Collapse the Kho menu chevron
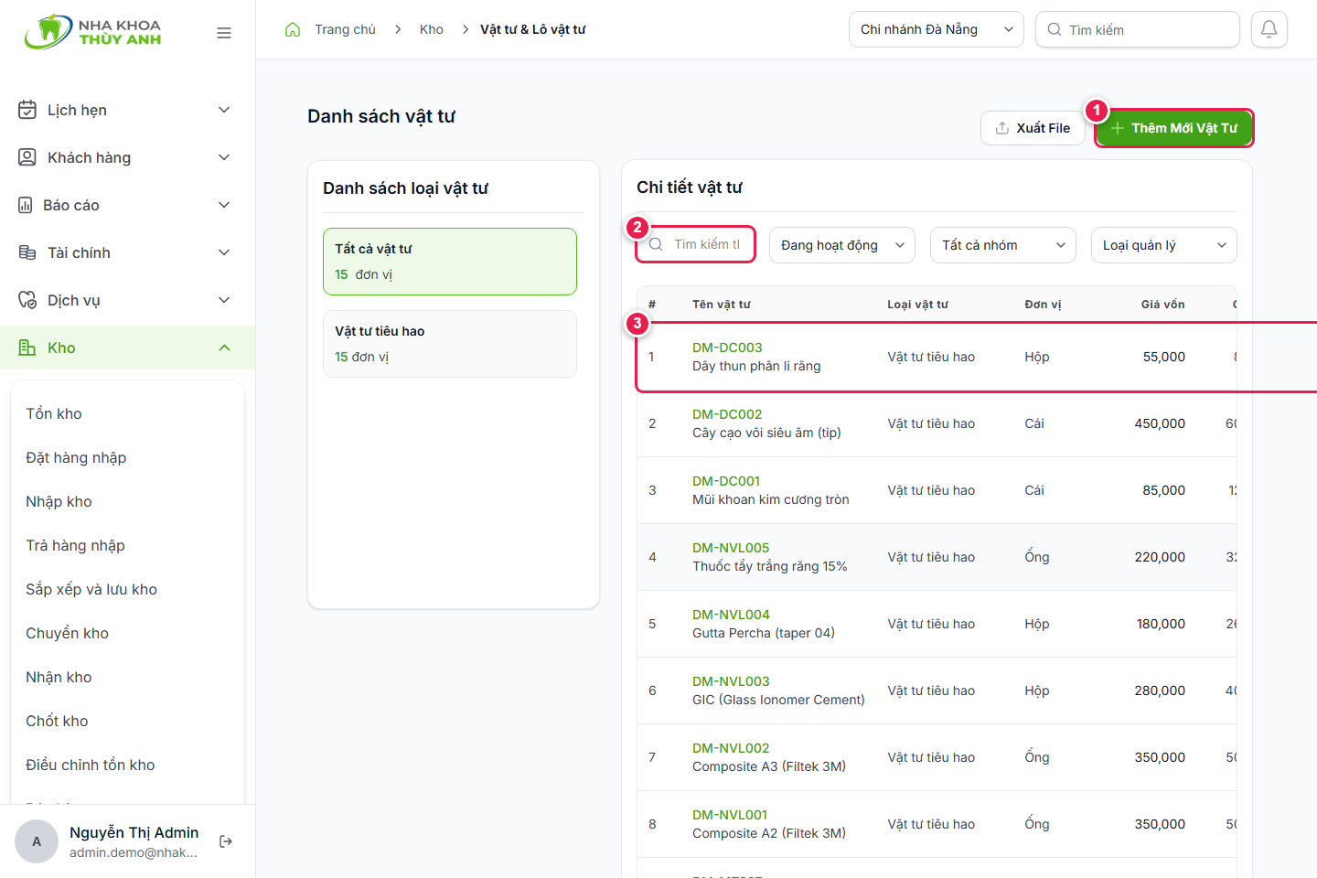Screen dimensions: 1317x878 click(224, 348)
